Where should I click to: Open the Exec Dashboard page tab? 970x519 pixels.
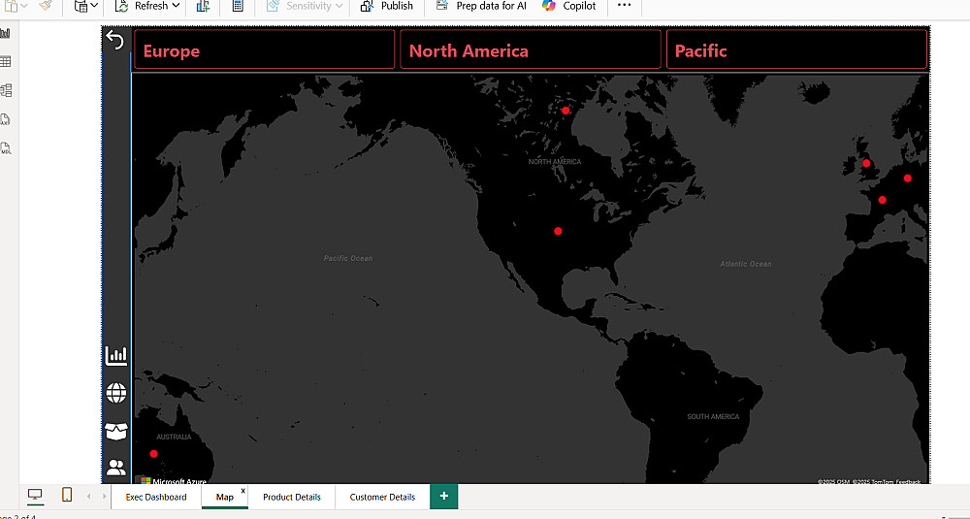tap(156, 497)
